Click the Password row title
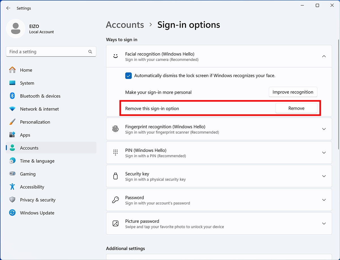Viewport: 340px width, 260px height. coord(135,198)
